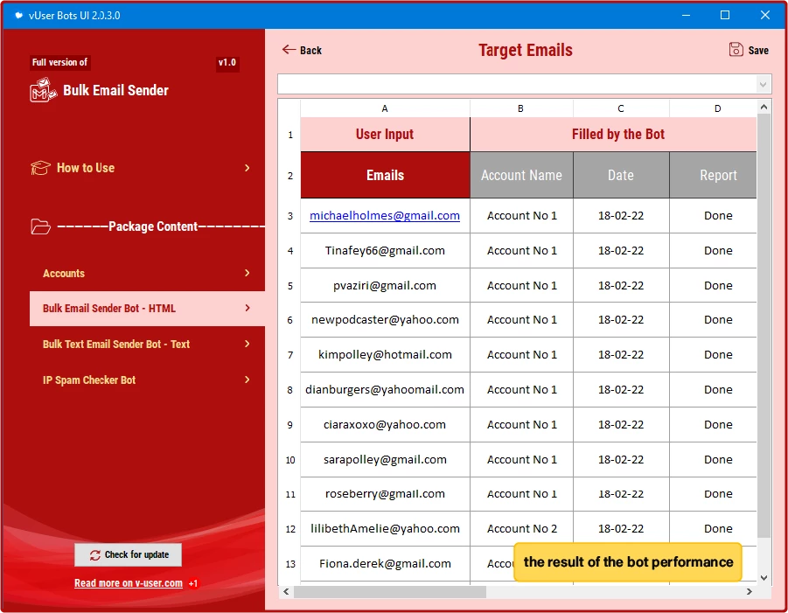Click the refresh icon on Check for update

click(x=95, y=554)
